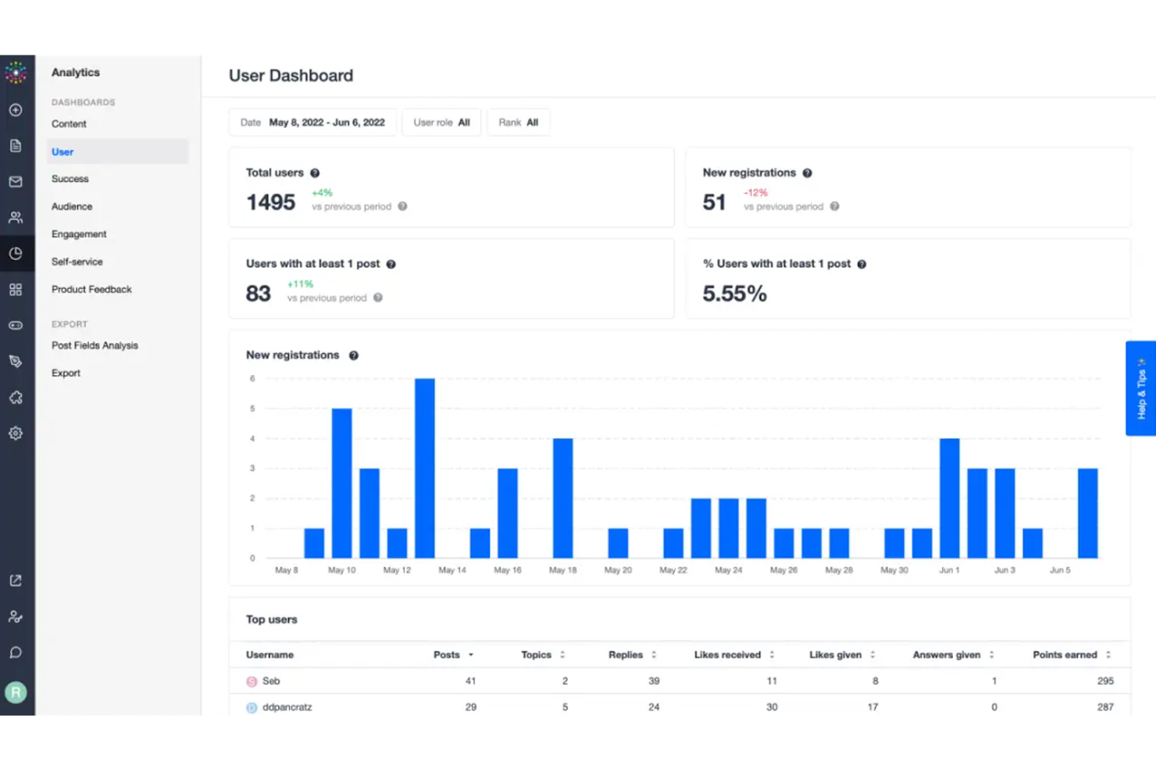This screenshot has height=771, width=1156.
Task: Select the pie chart analytics icon
Action: pyautogui.click(x=16, y=254)
